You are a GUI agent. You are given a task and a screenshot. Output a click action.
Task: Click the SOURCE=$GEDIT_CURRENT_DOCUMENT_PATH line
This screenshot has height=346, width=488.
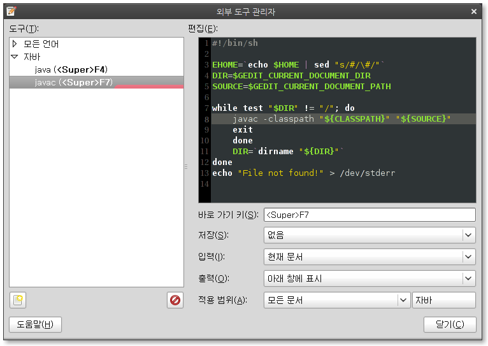301,87
